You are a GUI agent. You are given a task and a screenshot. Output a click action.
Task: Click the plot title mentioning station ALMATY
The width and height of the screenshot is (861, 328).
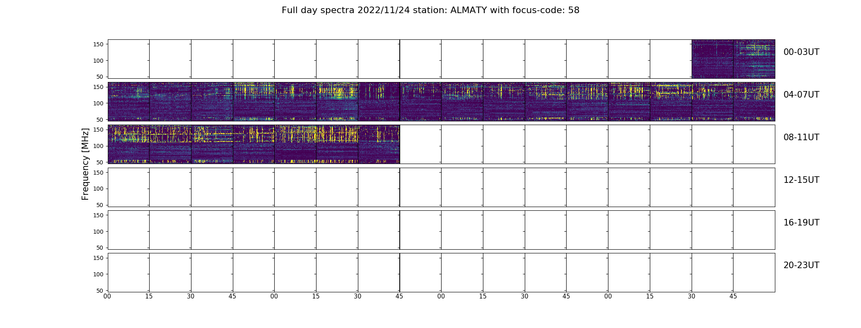point(430,10)
